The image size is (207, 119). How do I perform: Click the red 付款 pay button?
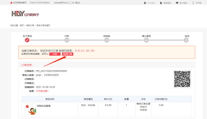point(55,54)
